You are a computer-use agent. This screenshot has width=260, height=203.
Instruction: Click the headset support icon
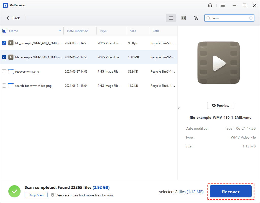point(210,5)
